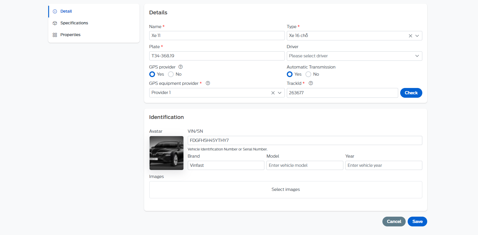Viewport: 478px width, 235px height.
Task: Focus the Plate input field
Action: point(217,56)
